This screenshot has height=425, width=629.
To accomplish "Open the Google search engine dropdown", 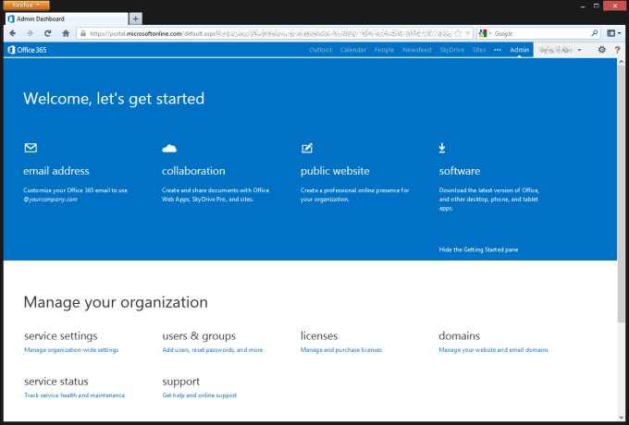I will (485, 33).
